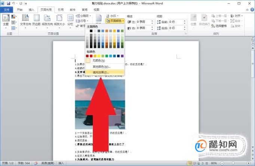Click 英语(美国) language in status bar
The width and height of the screenshot is (255, 166).
[x=47, y=163]
